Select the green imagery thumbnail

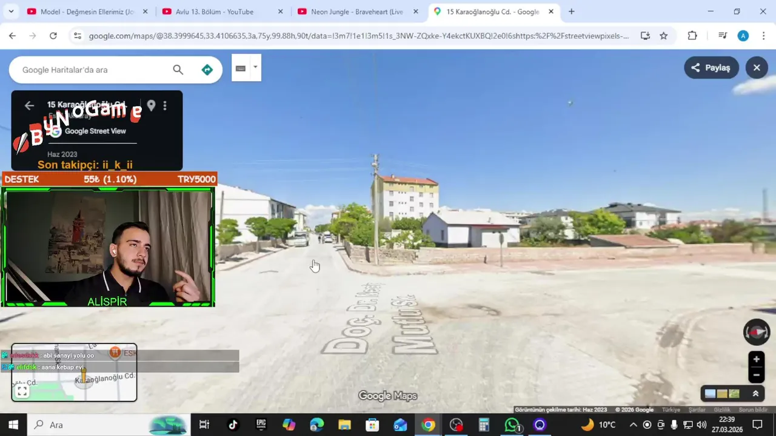click(x=734, y=394)
